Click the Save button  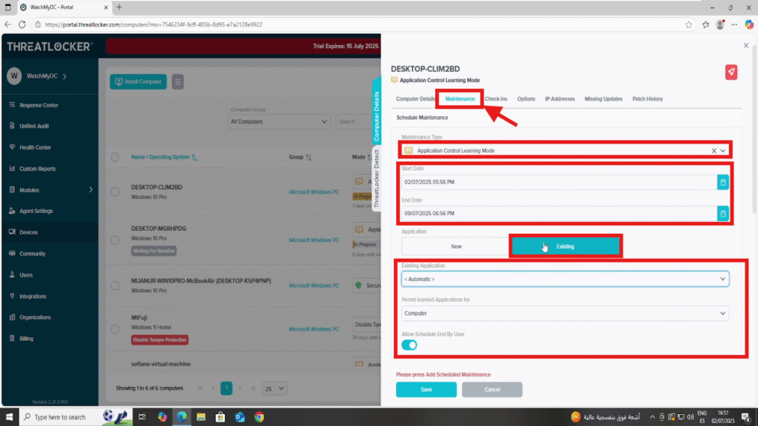[x=426, y=389]
